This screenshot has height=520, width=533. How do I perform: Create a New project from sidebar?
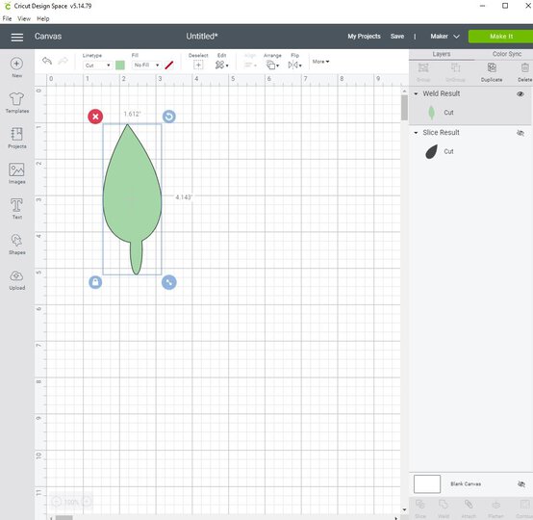[x=16, y=67]
